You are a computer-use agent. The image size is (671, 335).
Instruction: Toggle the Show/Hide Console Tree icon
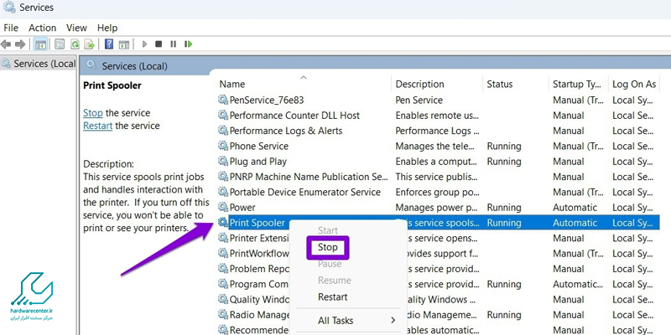coord(43,44)
